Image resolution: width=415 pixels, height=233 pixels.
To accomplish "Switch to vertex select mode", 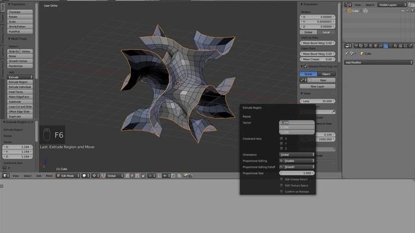I will pos(127,175).
